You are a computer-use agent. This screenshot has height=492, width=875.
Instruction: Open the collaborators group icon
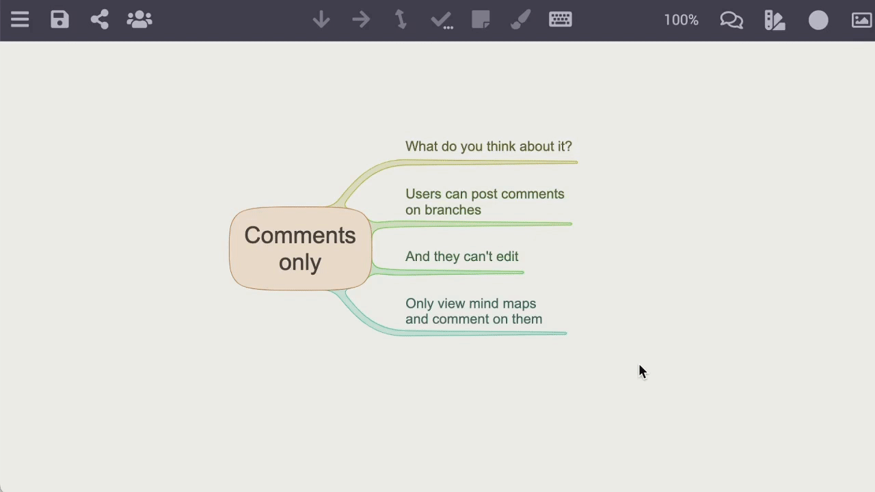(x=139, y=20)
